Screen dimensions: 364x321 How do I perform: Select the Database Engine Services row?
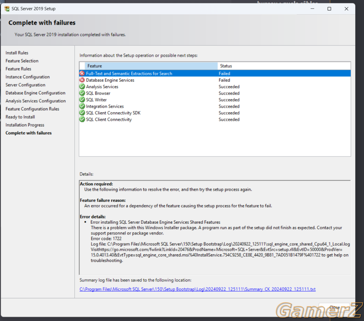pyautogui.click(x=215, y=80)
